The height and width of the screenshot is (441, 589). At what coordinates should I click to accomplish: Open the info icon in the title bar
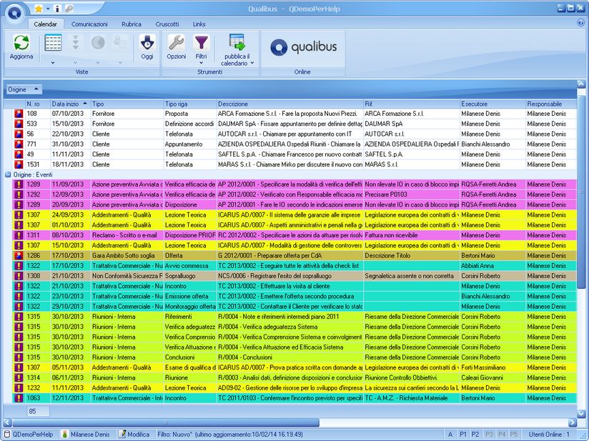click(57, 9)
